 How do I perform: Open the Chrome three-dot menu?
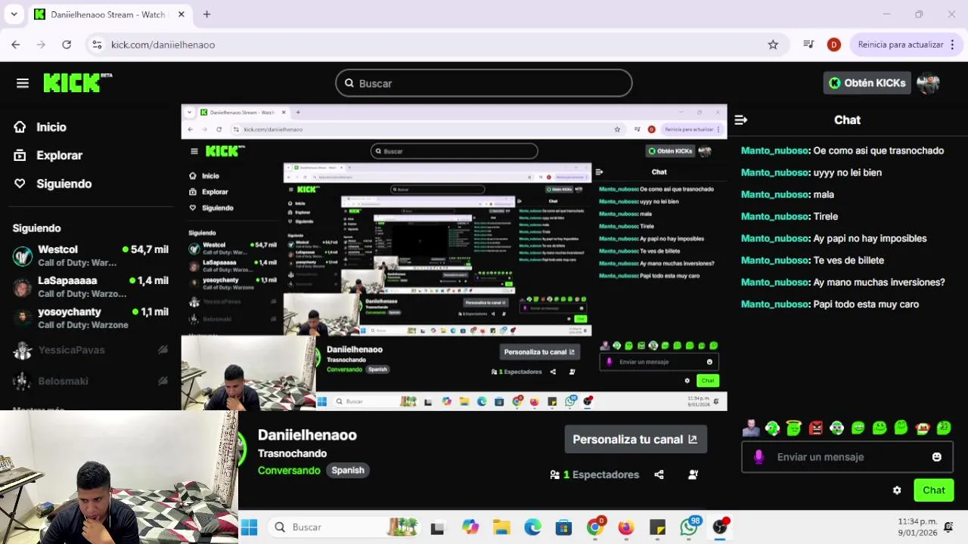click(x=952, y=45)
